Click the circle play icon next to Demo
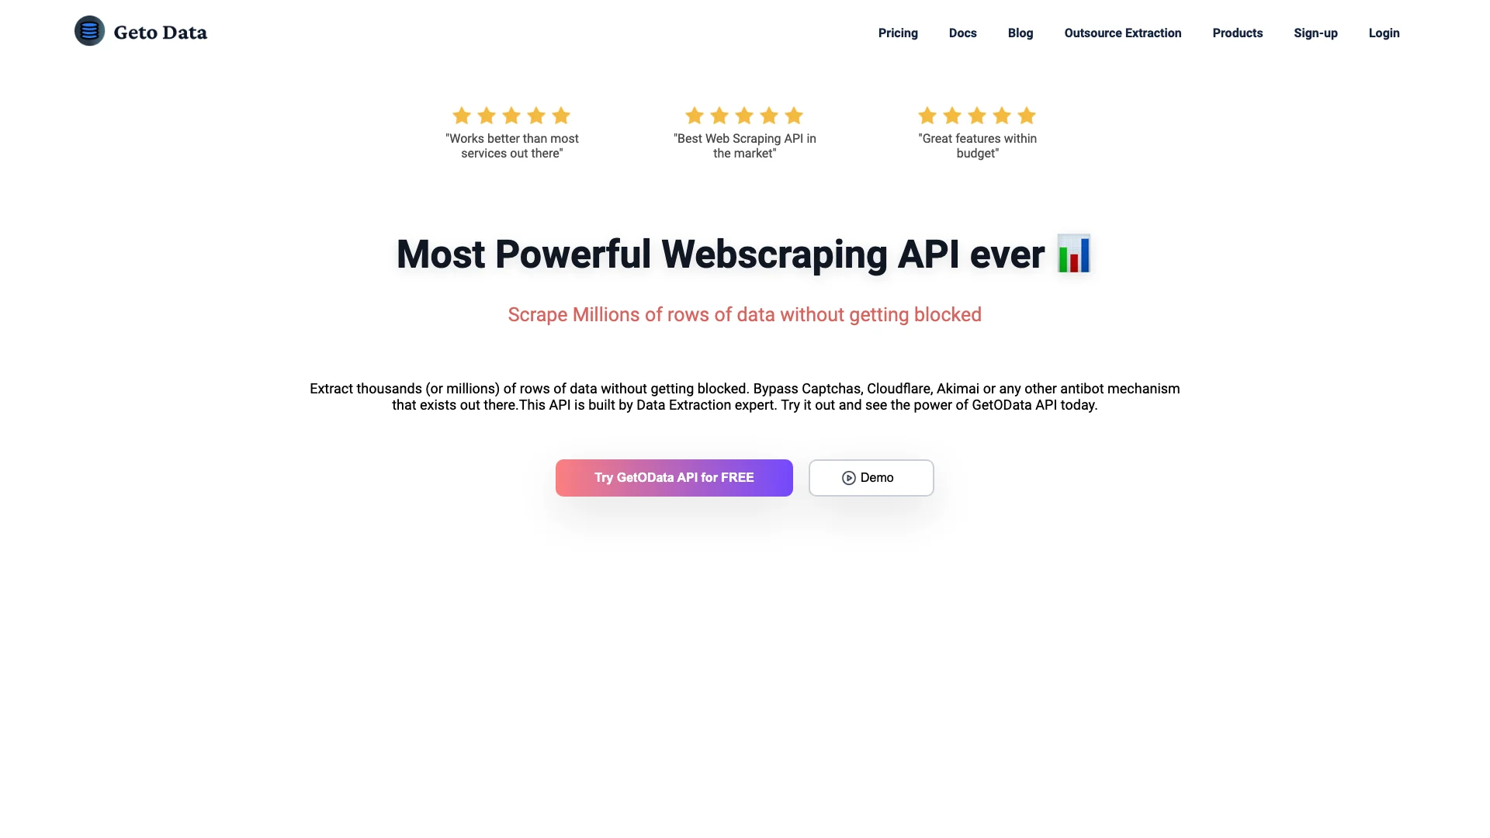Screen dimensions: 1490x838 850,478
